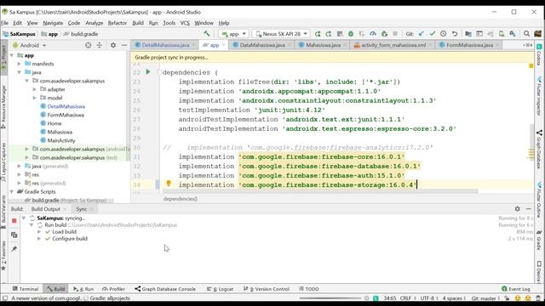Open the TODO tool window
Screen dimensions: 545x306
pyautogui.click(x=309, y=289)
